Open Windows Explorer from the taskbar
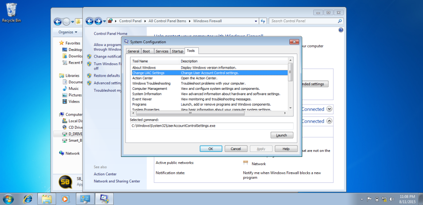This screenshot has height=205, width=423. (47, 199)
